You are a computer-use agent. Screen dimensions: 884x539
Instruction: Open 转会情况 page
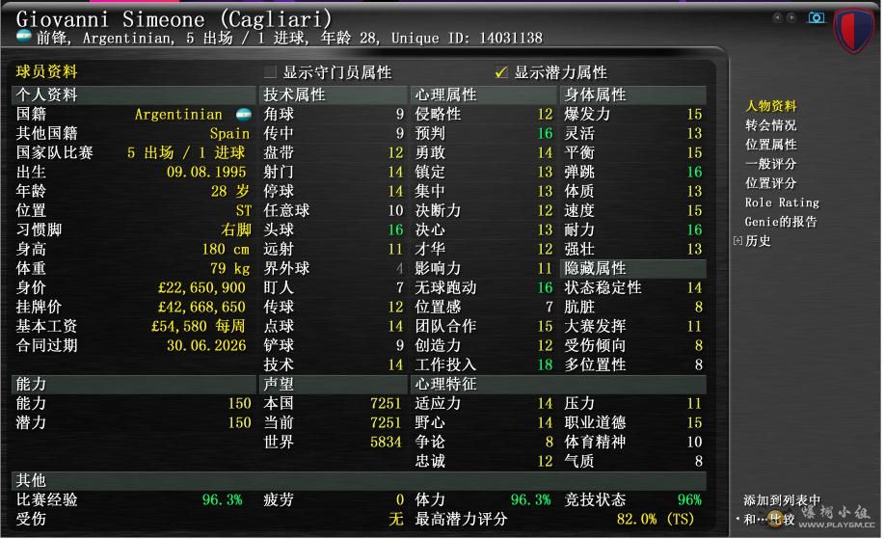click(770, 125)
